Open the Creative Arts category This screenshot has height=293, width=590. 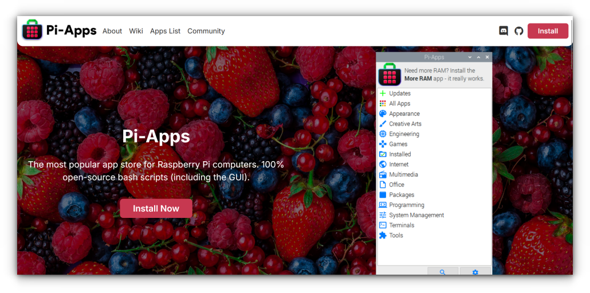(404, 124)
